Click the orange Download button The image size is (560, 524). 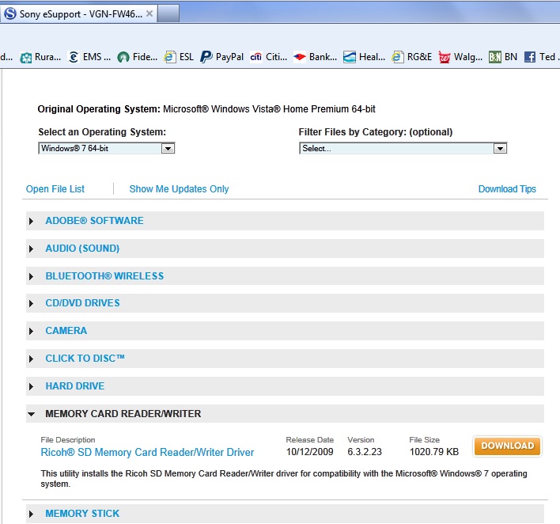tap(508, 446)
